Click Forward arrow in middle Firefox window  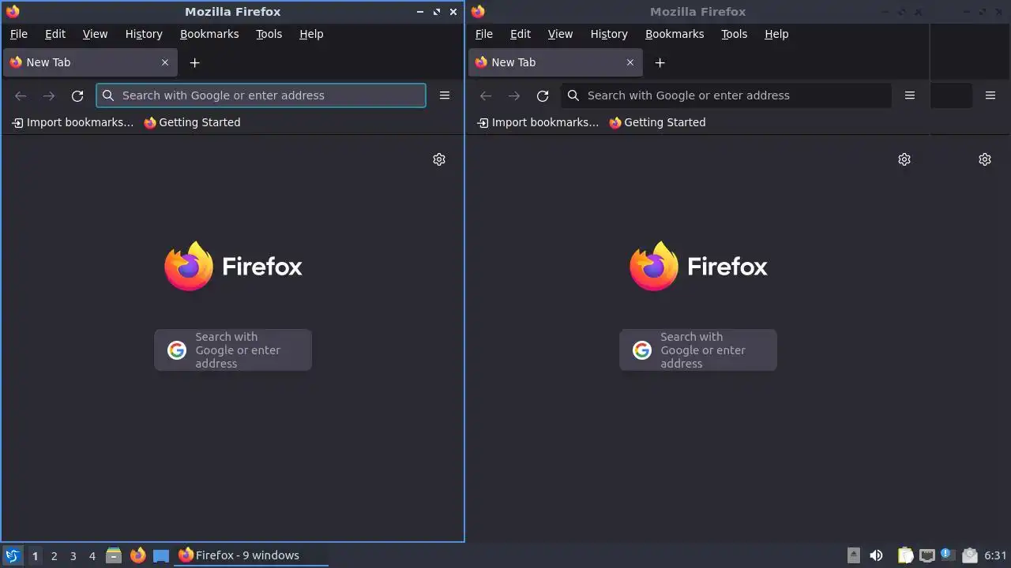(x=514, y=95)
